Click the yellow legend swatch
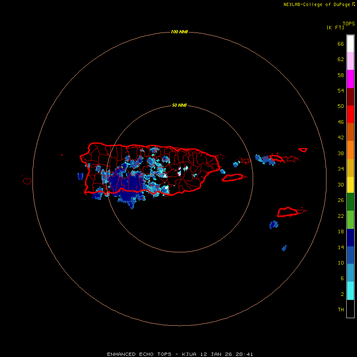Screen dimensions: 357x357 (350, 185)
